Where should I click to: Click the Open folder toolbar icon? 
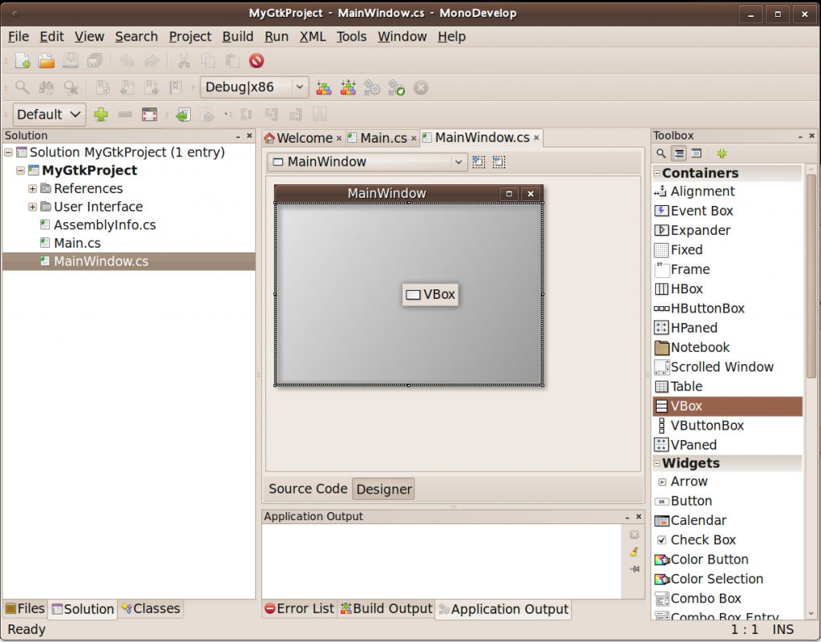47,61
